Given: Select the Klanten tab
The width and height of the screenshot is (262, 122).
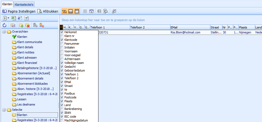Looking at the screenshot, I should coord(7,4).
